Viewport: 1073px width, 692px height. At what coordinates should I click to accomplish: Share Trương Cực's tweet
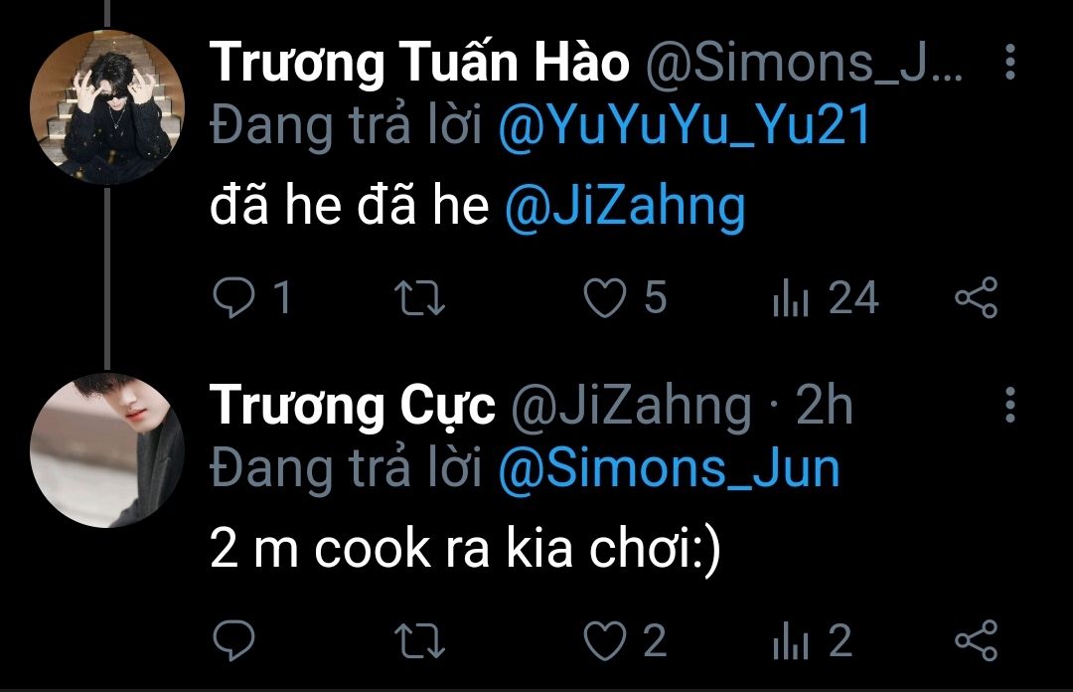tap(977, 640)
